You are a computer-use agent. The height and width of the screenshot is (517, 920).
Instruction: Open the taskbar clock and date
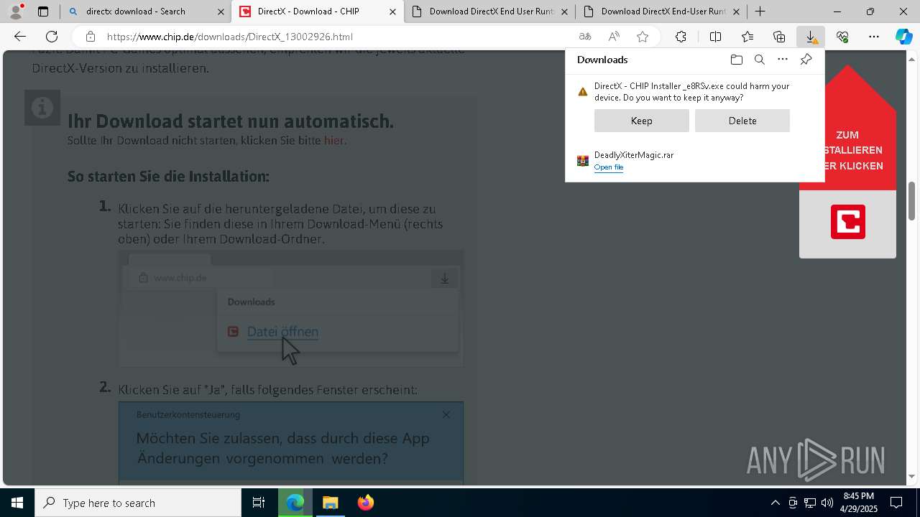(x=860, y=503)
